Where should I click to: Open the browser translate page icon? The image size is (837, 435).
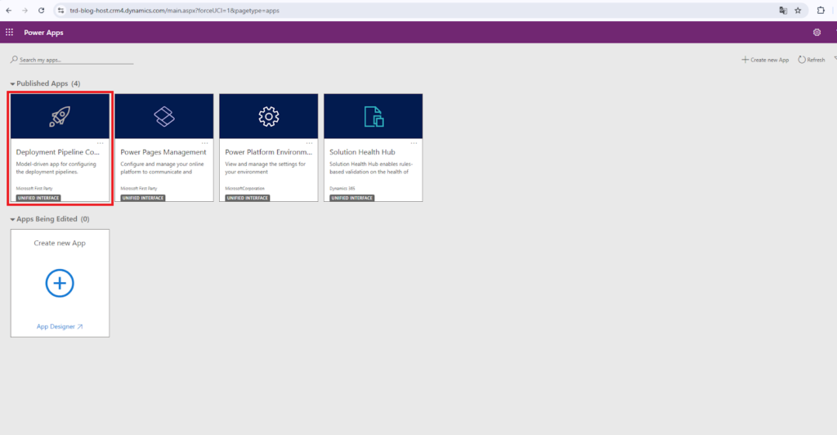pyautogui.click(x=782, y=11)
